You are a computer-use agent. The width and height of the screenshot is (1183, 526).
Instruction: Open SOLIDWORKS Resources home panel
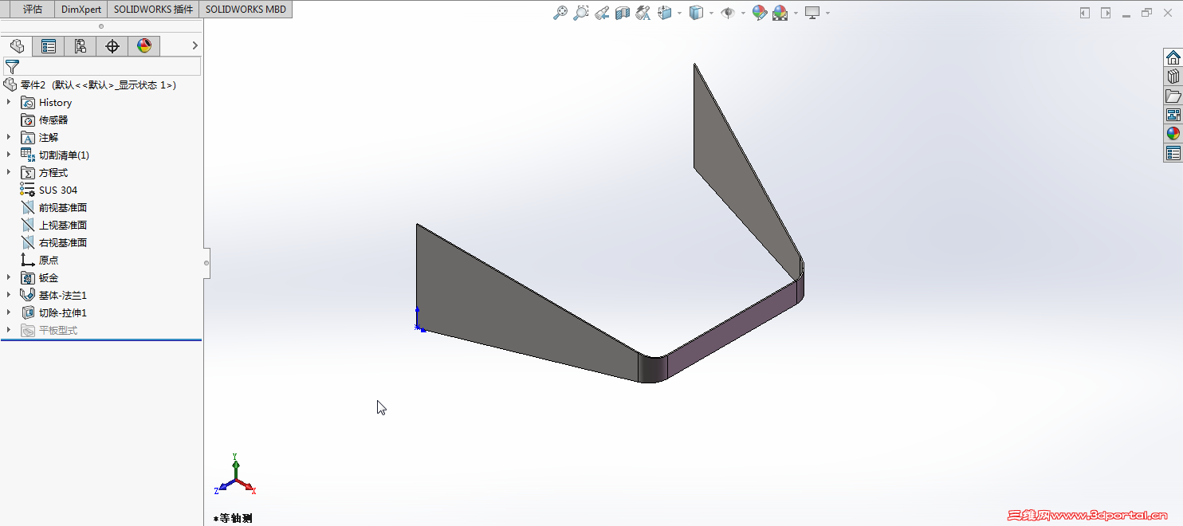tap(1173, 57)
